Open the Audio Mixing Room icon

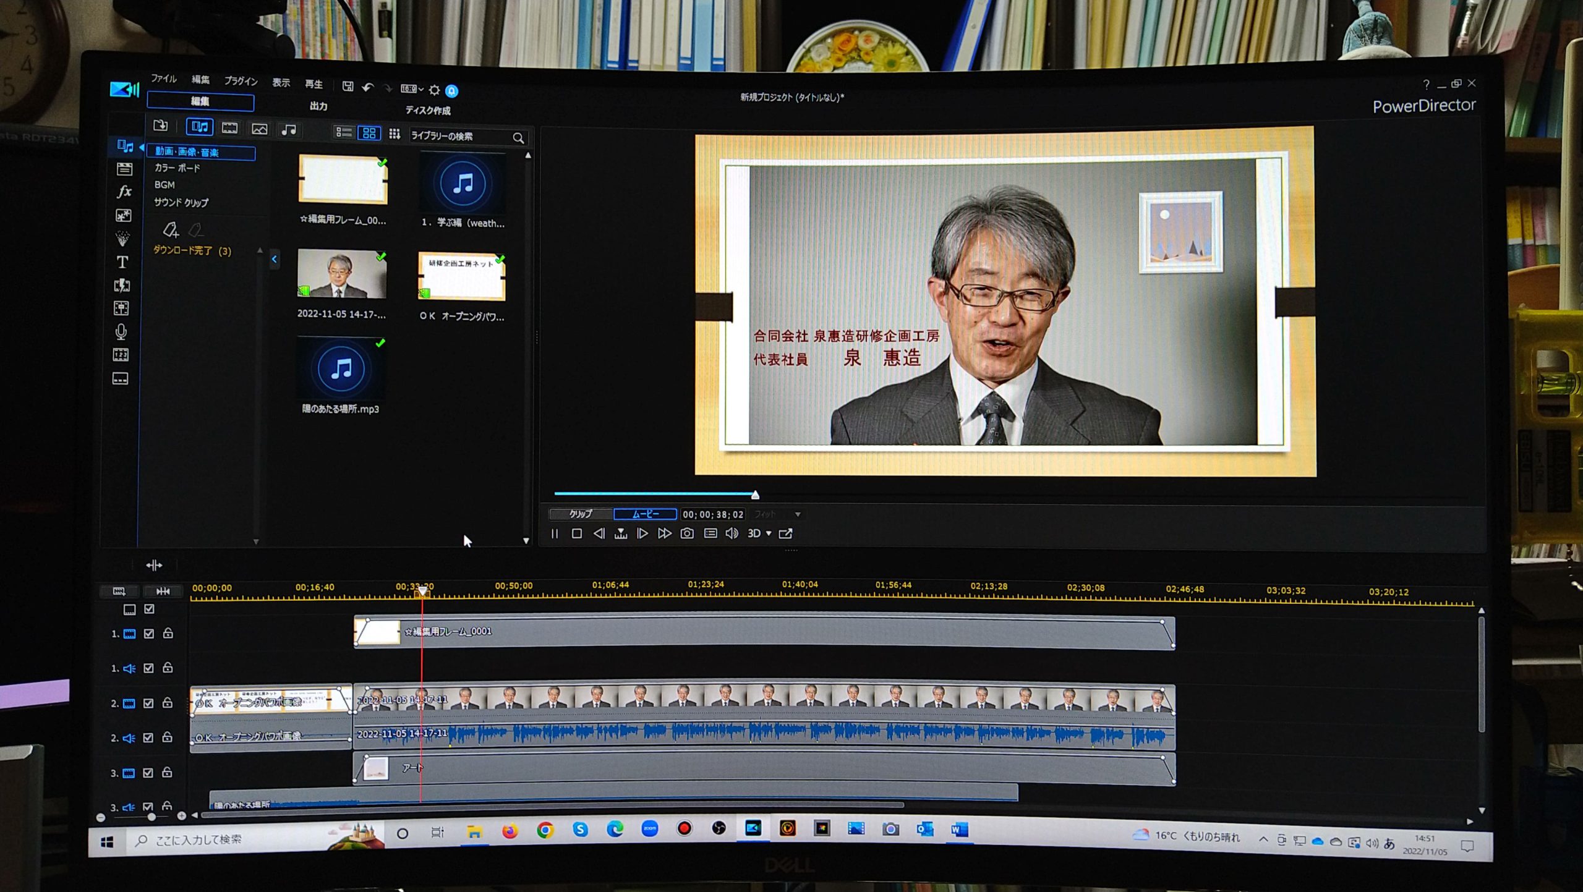pos(121,308)
